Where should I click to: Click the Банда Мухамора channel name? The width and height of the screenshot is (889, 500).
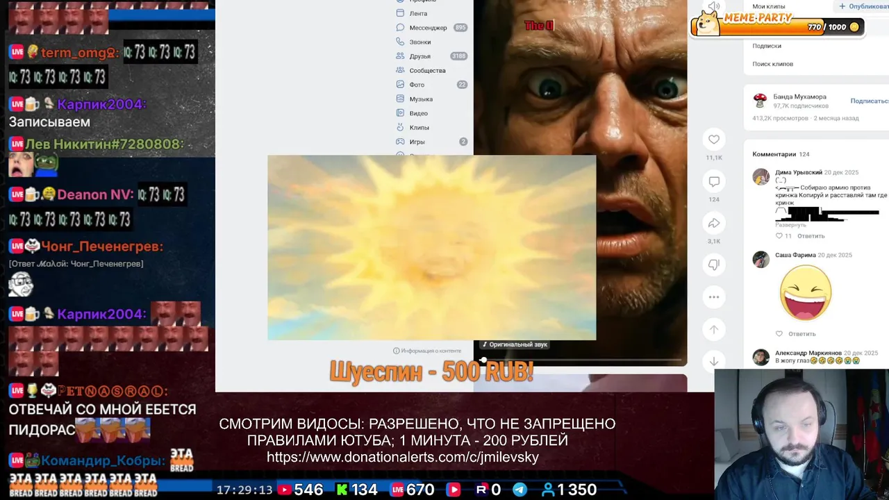(x=799, y=97)
